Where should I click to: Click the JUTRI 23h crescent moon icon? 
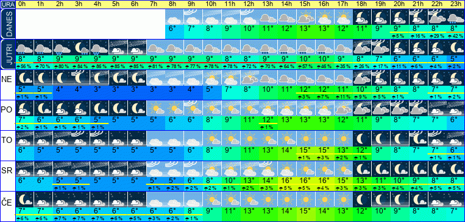[x=455, y=47]
